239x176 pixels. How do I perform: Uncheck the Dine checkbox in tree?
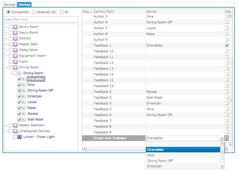19,85
